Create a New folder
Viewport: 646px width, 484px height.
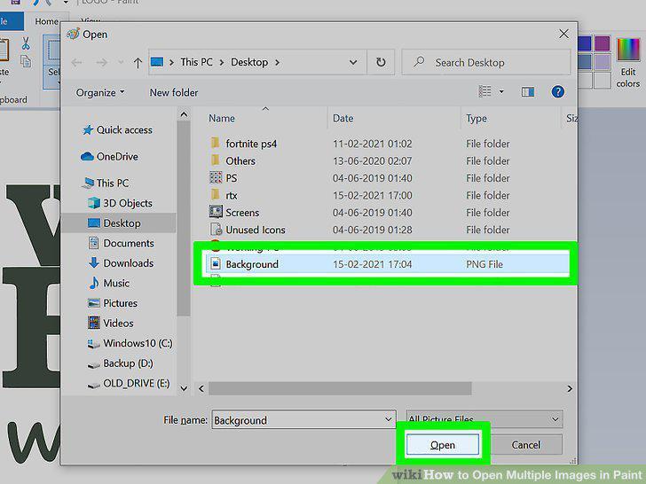(x=173, y=92)
